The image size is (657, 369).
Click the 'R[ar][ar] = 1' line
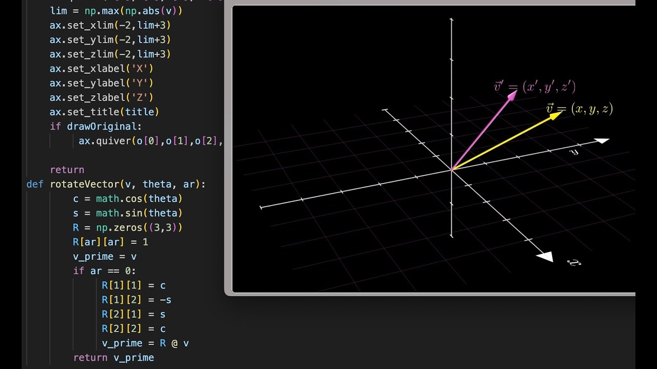pos(110,242)
